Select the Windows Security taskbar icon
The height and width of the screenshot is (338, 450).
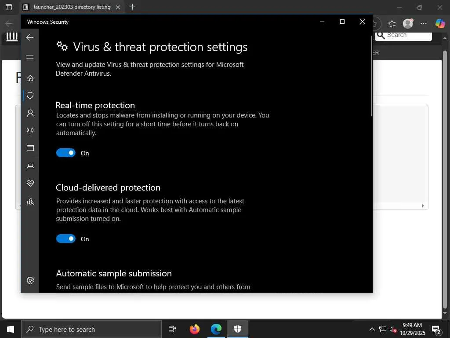click(x=238, y=329)
